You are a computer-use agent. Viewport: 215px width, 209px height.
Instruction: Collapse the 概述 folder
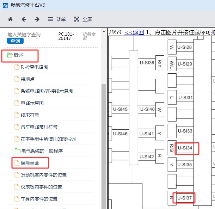18,55
